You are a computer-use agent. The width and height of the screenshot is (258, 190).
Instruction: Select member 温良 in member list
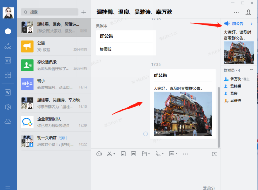231,94
